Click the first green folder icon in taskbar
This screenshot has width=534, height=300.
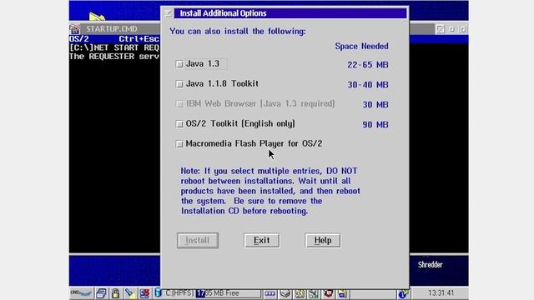tap(300, 293)
